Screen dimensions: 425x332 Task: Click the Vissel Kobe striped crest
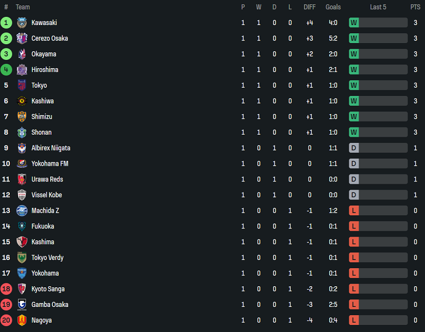(x=22, y=195)
